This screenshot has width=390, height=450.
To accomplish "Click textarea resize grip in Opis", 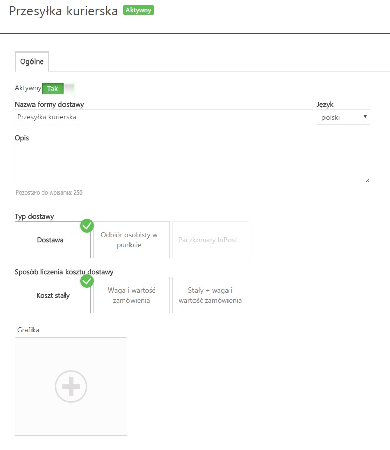I will (x=367, y=180).
